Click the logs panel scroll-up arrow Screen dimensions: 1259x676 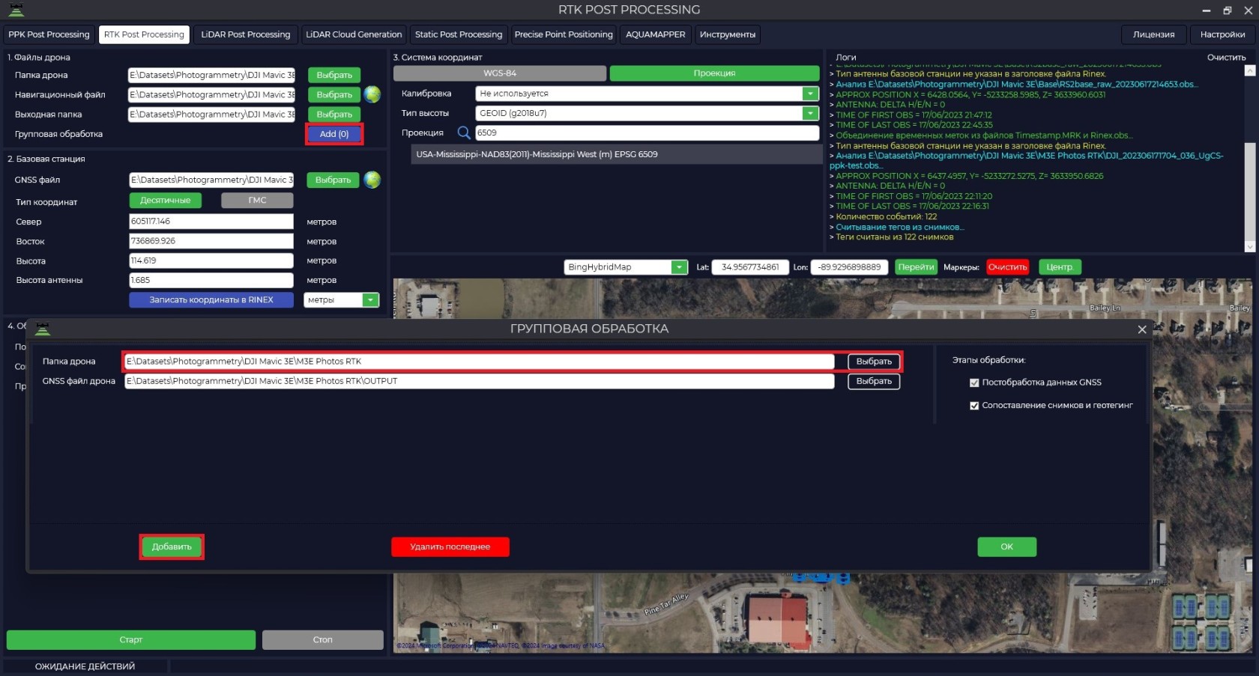[x=1249, y=70]
